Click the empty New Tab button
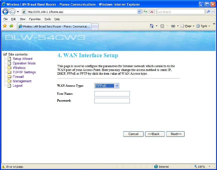Image resolution: width=217 pixels, height=170 pixels. point(95,27)
